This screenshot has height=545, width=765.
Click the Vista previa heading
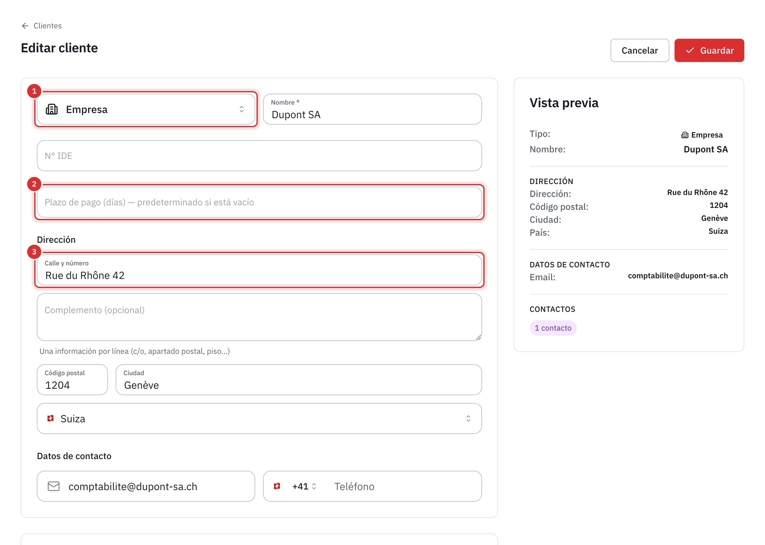(564, 103)
